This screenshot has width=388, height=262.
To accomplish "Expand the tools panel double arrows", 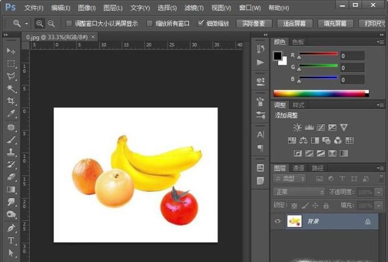I will point(6,35).
